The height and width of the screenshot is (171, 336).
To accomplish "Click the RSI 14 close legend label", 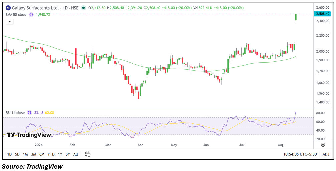I will pos(15,113).
